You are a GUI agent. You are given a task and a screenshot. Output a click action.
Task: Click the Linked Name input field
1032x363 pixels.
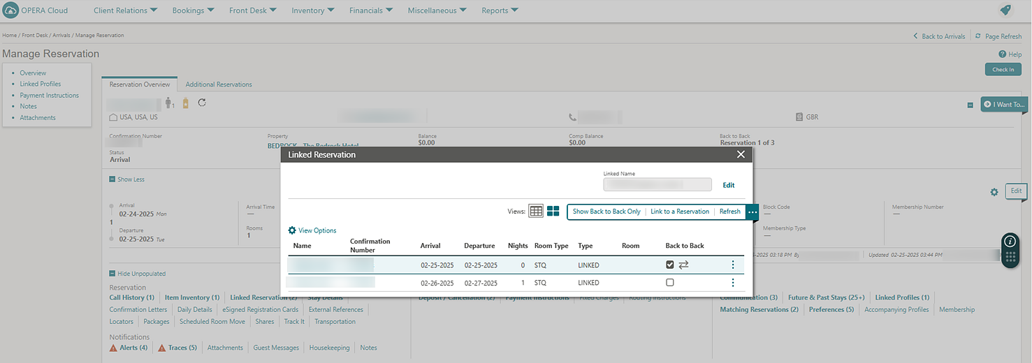[657, 185]
